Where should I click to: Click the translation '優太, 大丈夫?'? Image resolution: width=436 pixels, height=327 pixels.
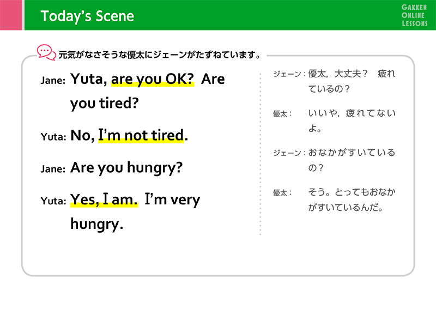[x=338, y=74]
